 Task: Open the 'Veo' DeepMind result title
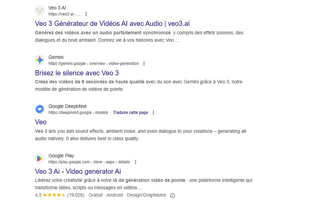(41, 122)
